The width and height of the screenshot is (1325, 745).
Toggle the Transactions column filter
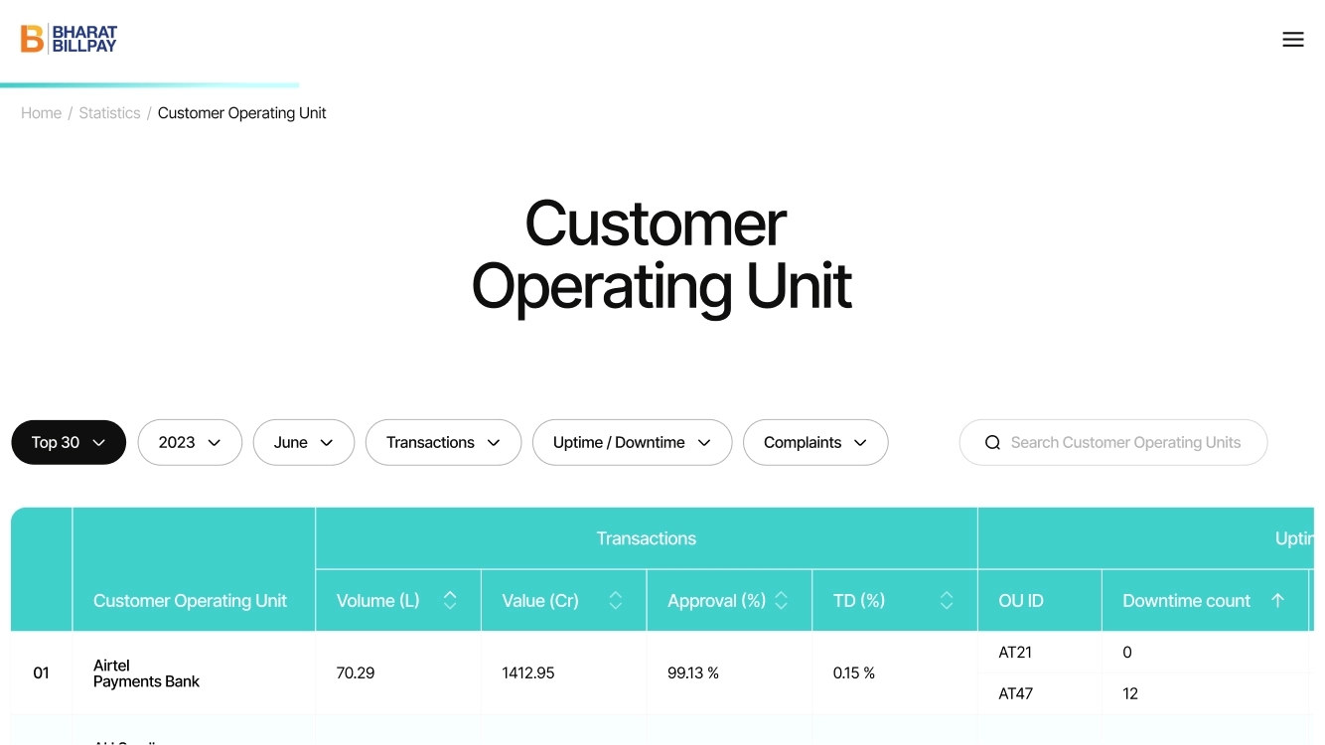(x=443, y=442)
